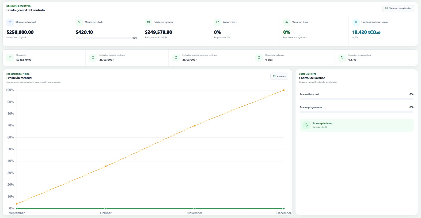
Task: Click the December real green data point
Action: [x=284, y=208]
